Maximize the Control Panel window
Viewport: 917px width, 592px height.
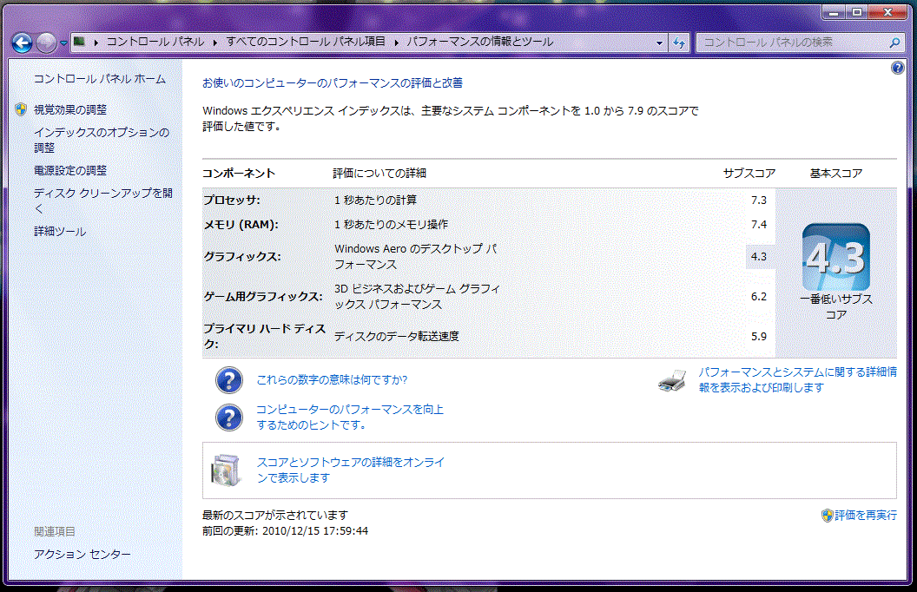point(857,12)
